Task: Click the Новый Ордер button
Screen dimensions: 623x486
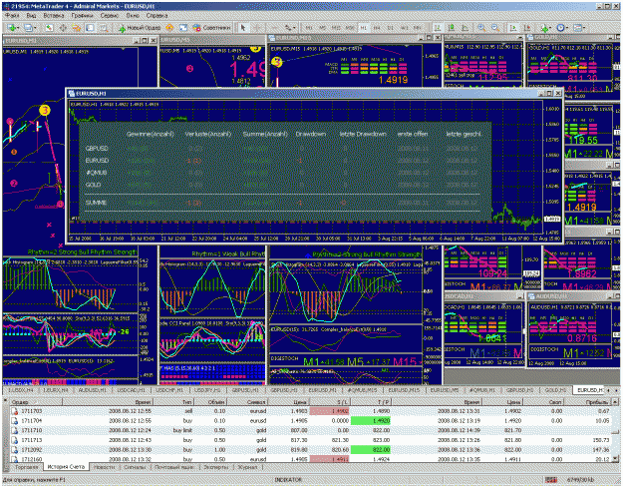Action: coord(140,27)
